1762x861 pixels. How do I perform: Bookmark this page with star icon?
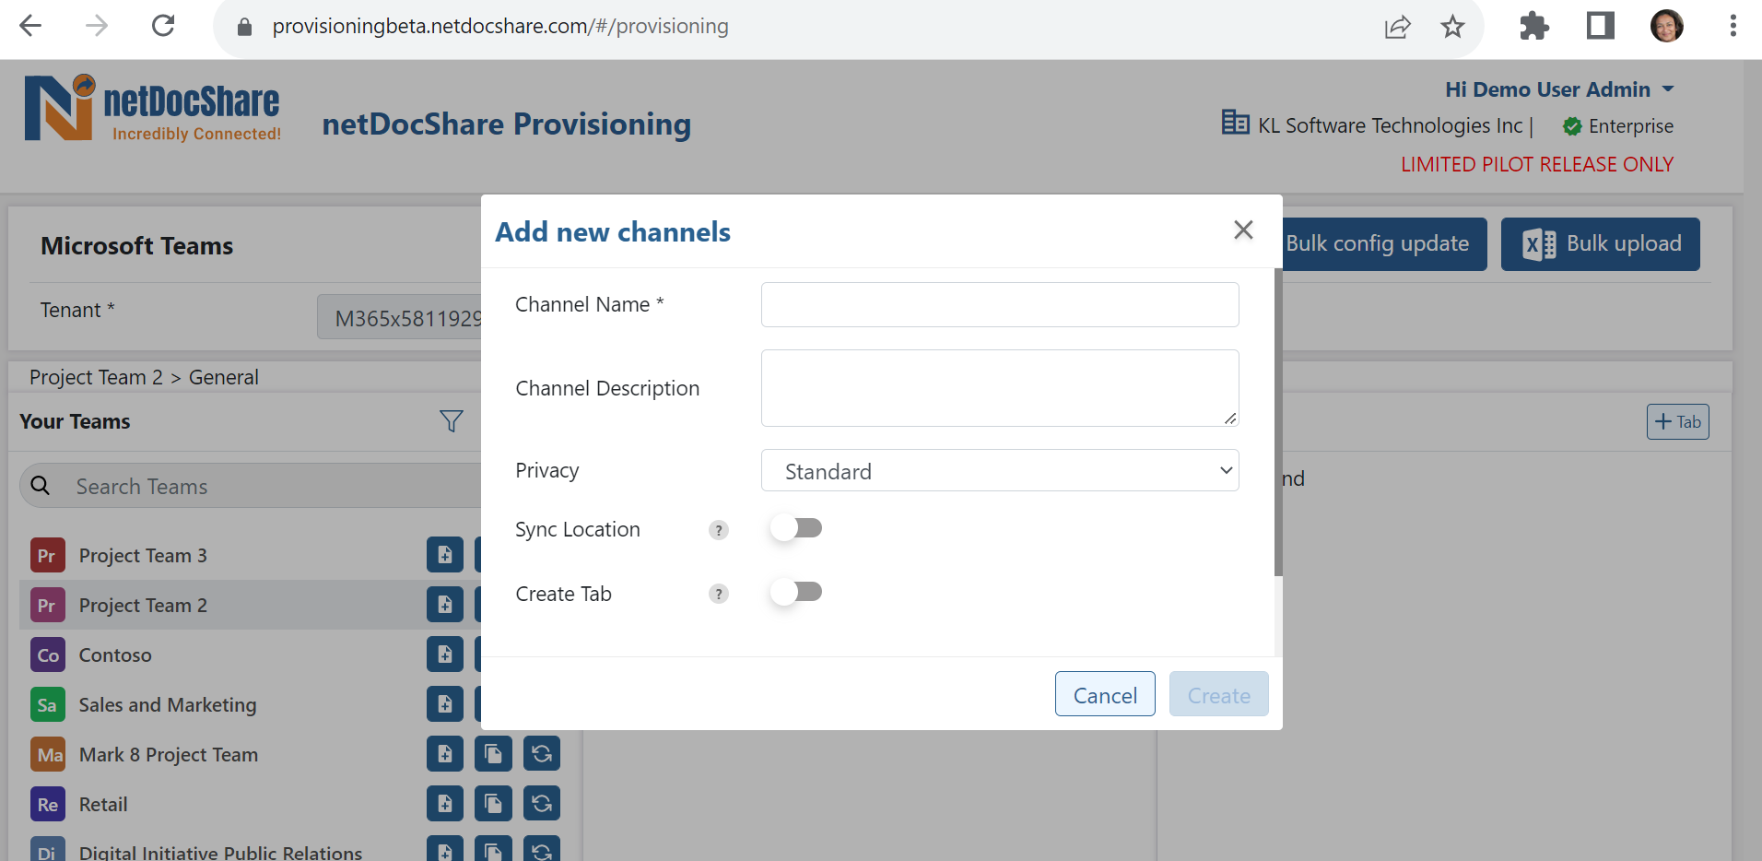(1452, 27)
